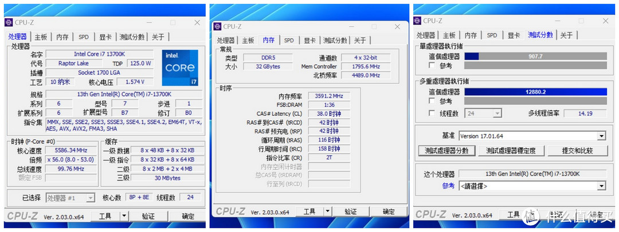
Task: Switch to 主板 tab in the memory window
Action: tap(248, 40)
